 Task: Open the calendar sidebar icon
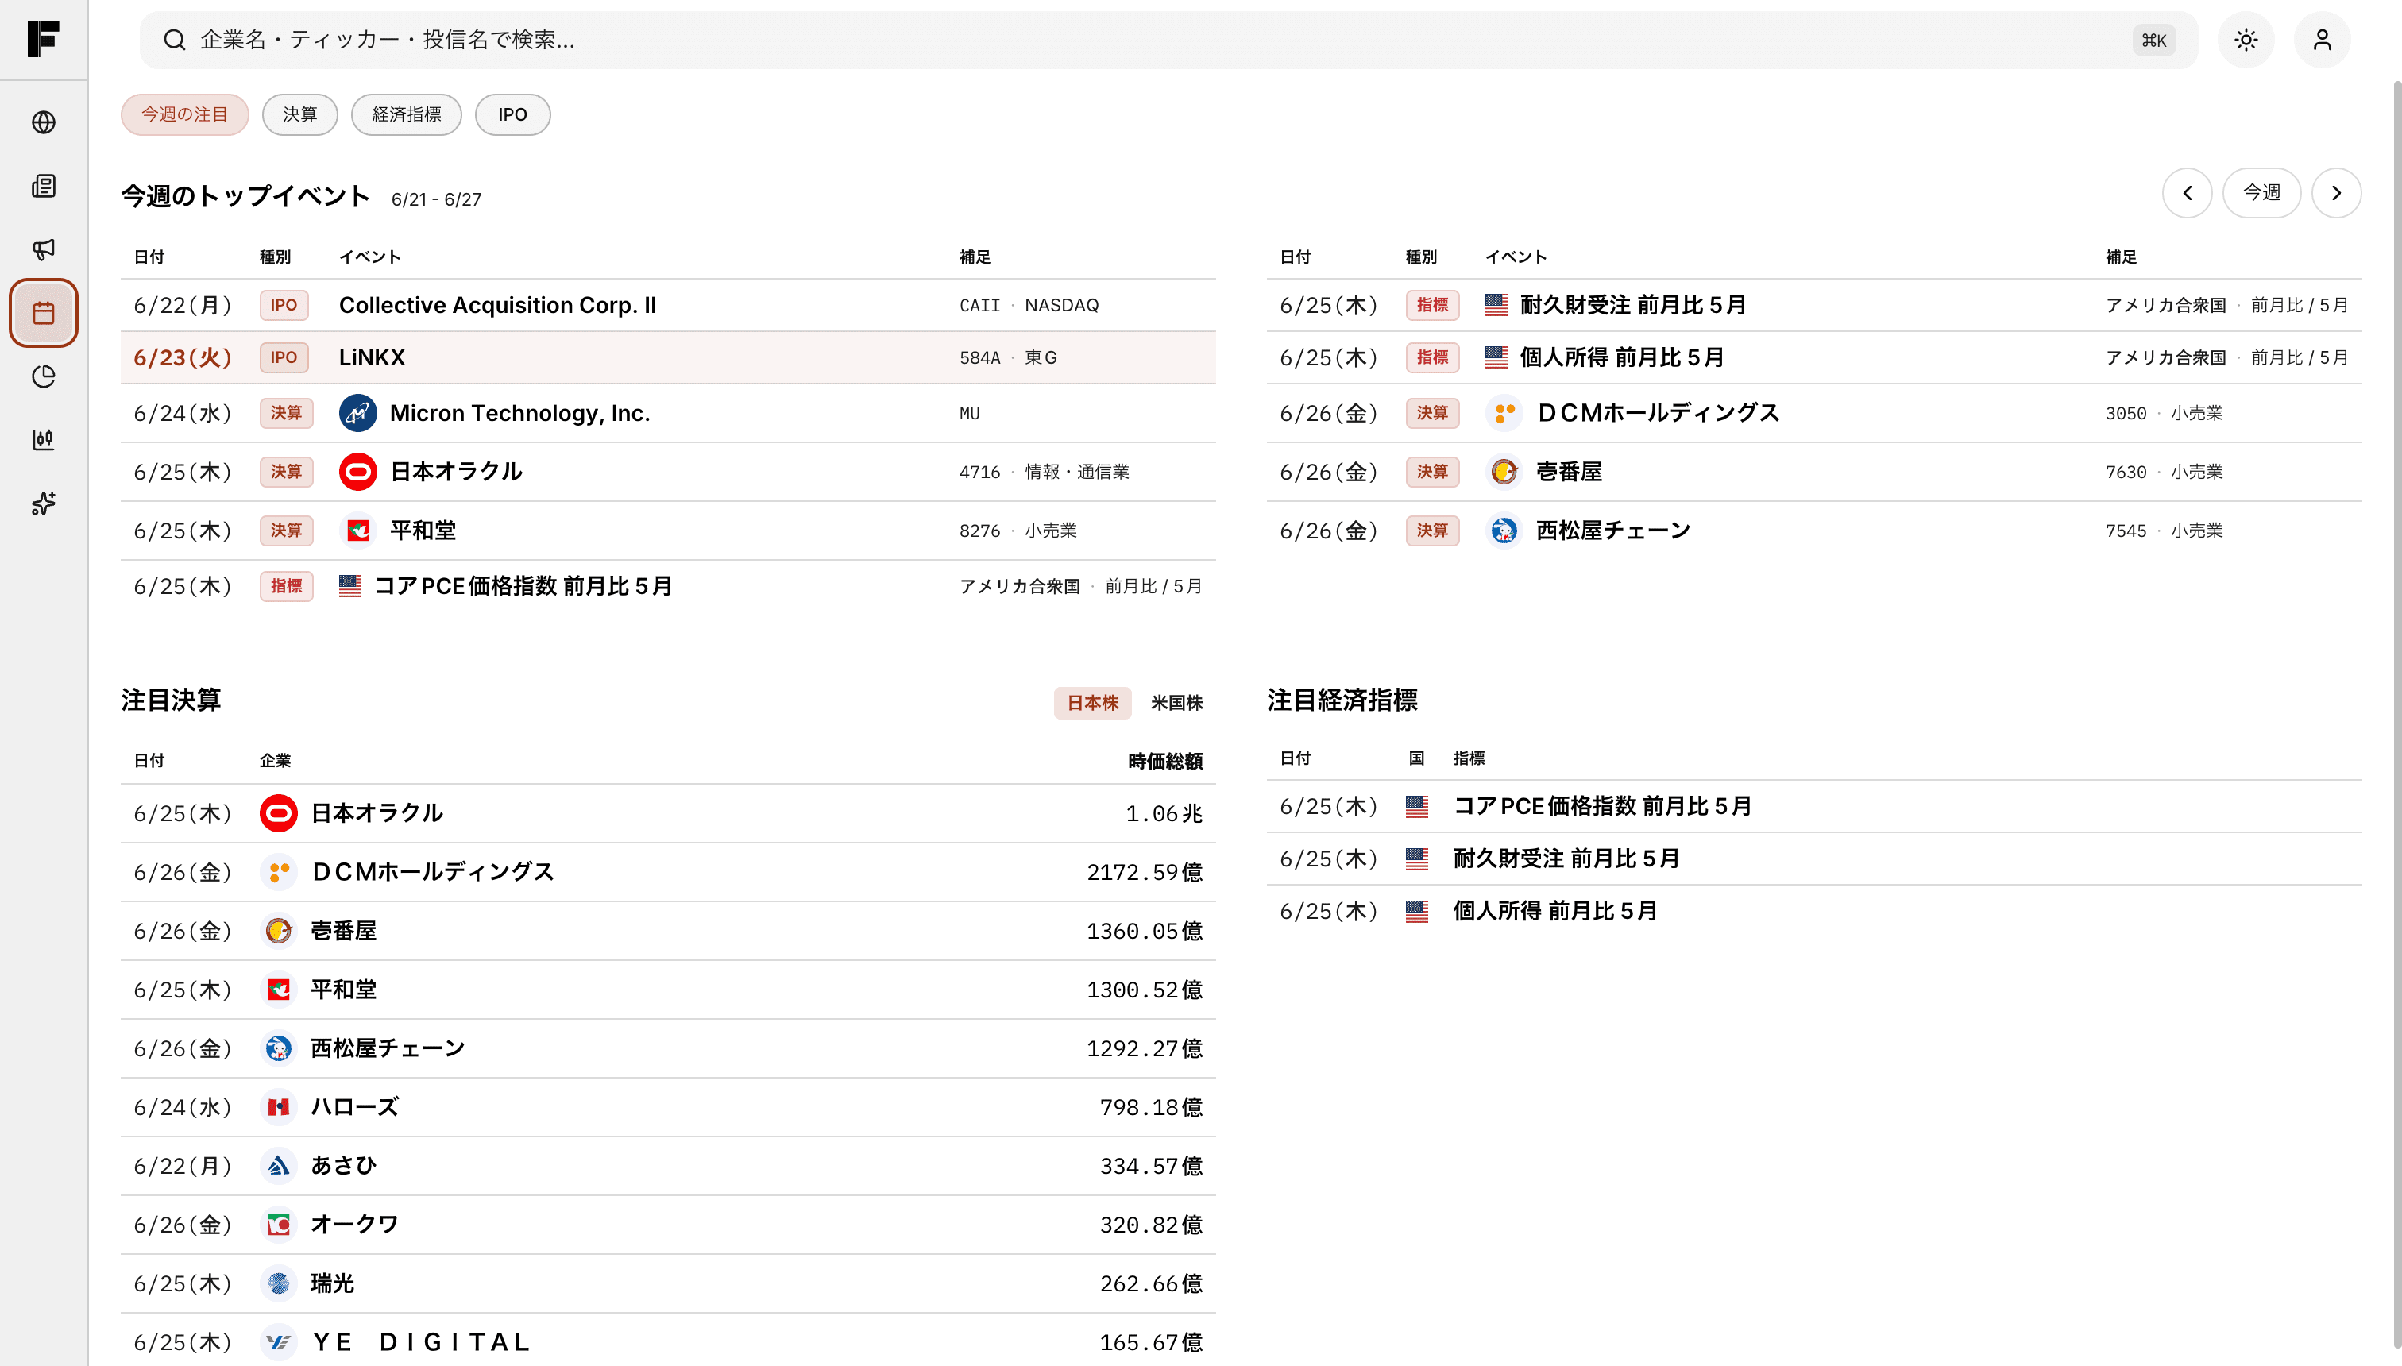pyautogui.click(x=43, y=314)
